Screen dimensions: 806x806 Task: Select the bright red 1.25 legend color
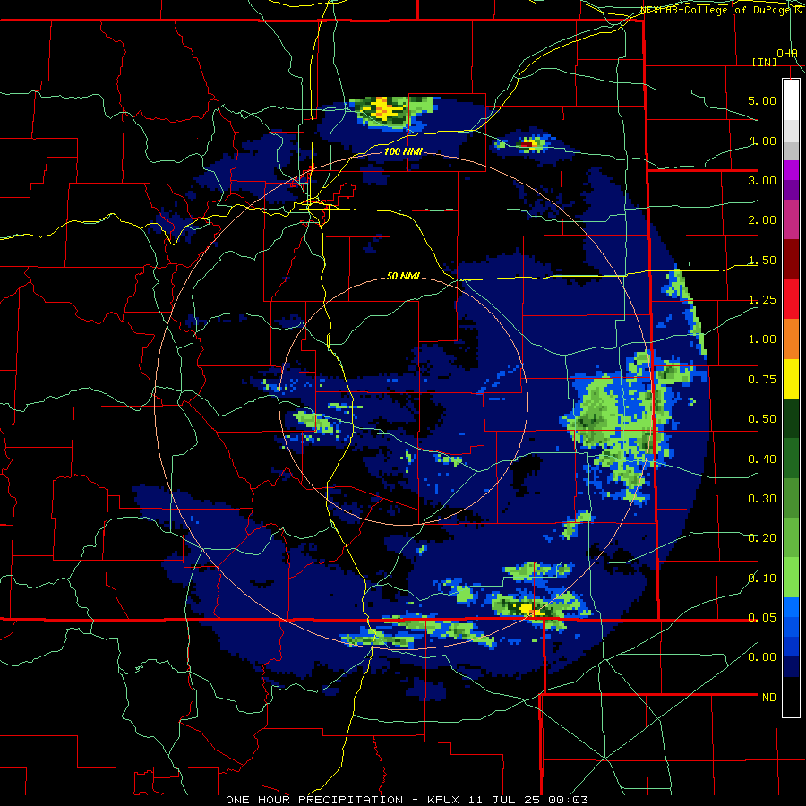click(x=791, y=299)
